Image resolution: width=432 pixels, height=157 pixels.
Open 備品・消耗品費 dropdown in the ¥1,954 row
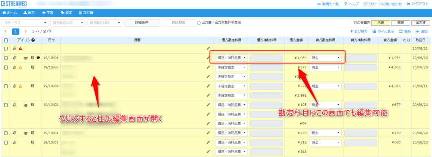coord(232,58)
